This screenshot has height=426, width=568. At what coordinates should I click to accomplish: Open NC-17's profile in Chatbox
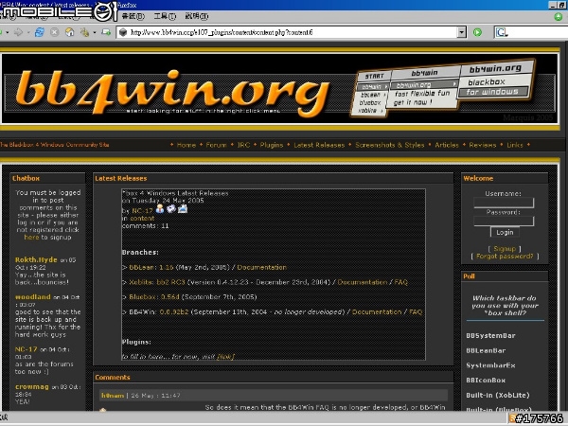[27, 349]
